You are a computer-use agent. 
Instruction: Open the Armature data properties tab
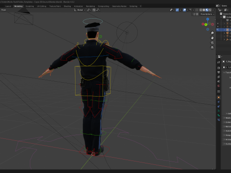(218, 111)
